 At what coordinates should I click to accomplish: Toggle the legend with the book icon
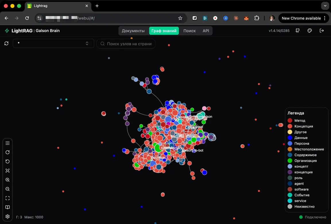click(8, 207)
